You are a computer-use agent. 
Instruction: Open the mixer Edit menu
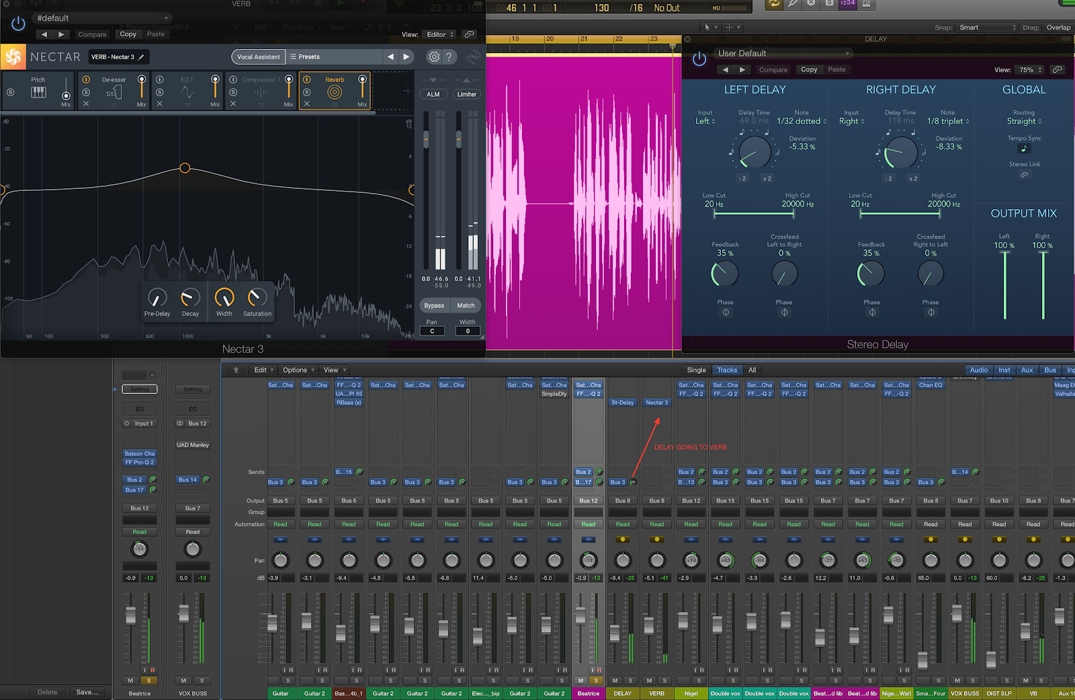click(263, 370)
